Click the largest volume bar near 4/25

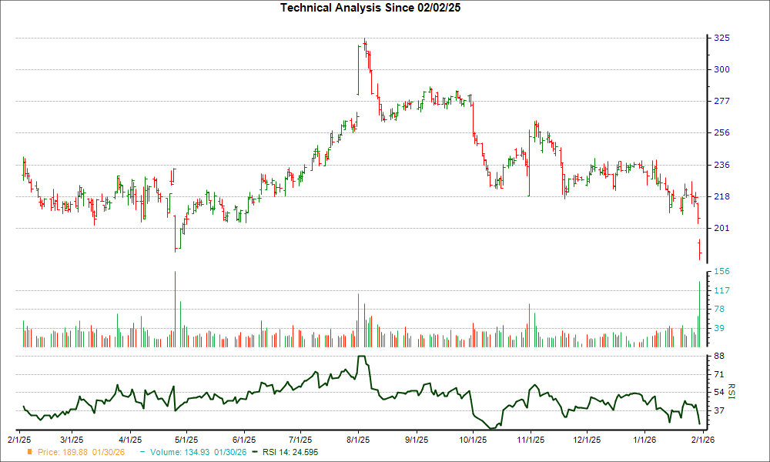coord(175,308)
